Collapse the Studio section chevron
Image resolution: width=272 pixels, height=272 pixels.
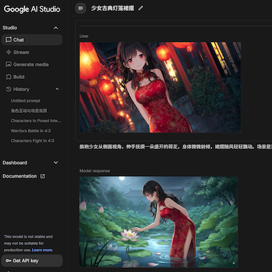(56, 28)
